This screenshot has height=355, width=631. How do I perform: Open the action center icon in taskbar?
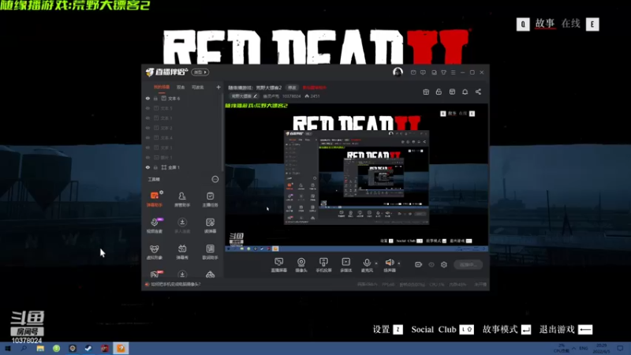(621, 348)
